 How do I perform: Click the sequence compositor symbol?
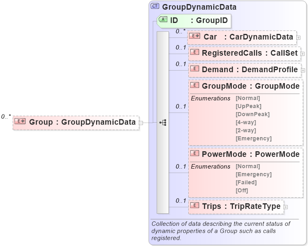[x=163, y=122]
